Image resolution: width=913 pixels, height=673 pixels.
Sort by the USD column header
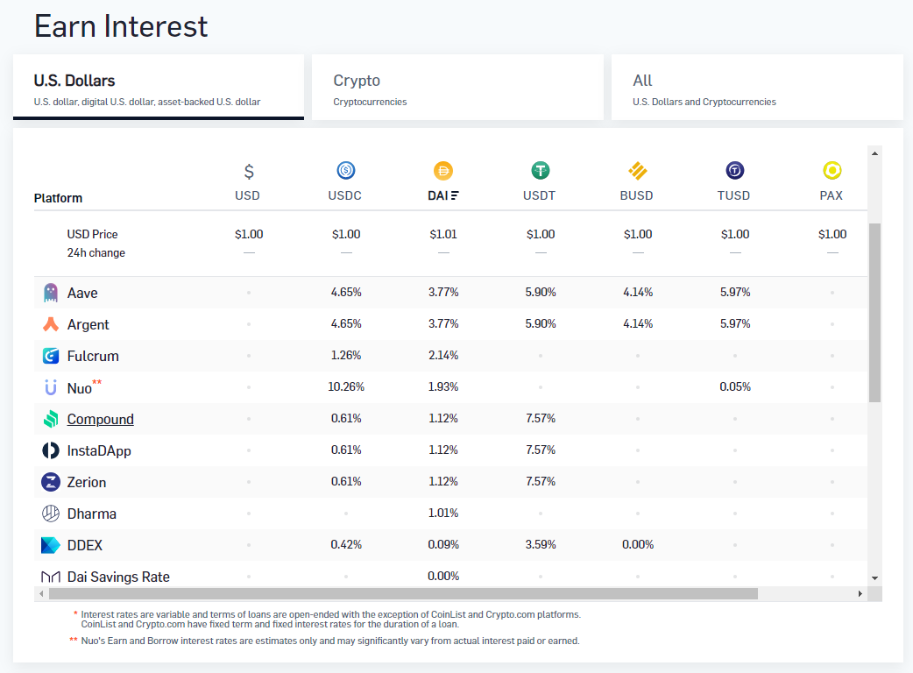click(x=247, y=195)
